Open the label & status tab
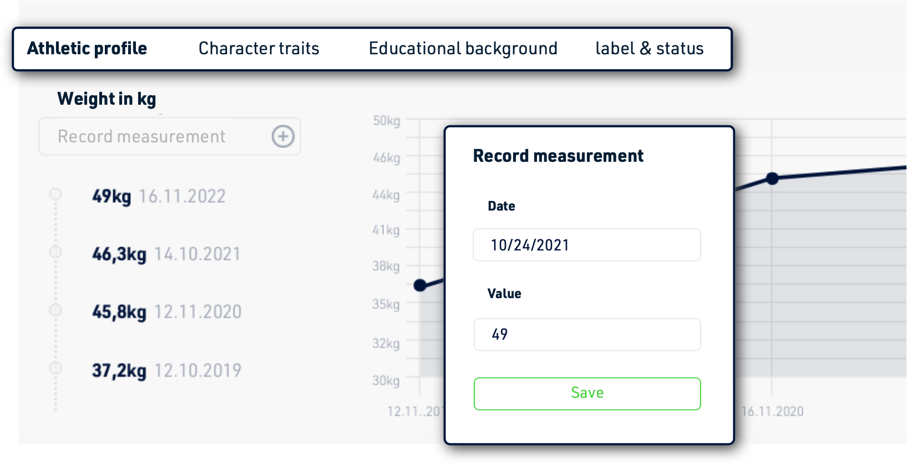The image size is (907, 466). click(649, 49)
